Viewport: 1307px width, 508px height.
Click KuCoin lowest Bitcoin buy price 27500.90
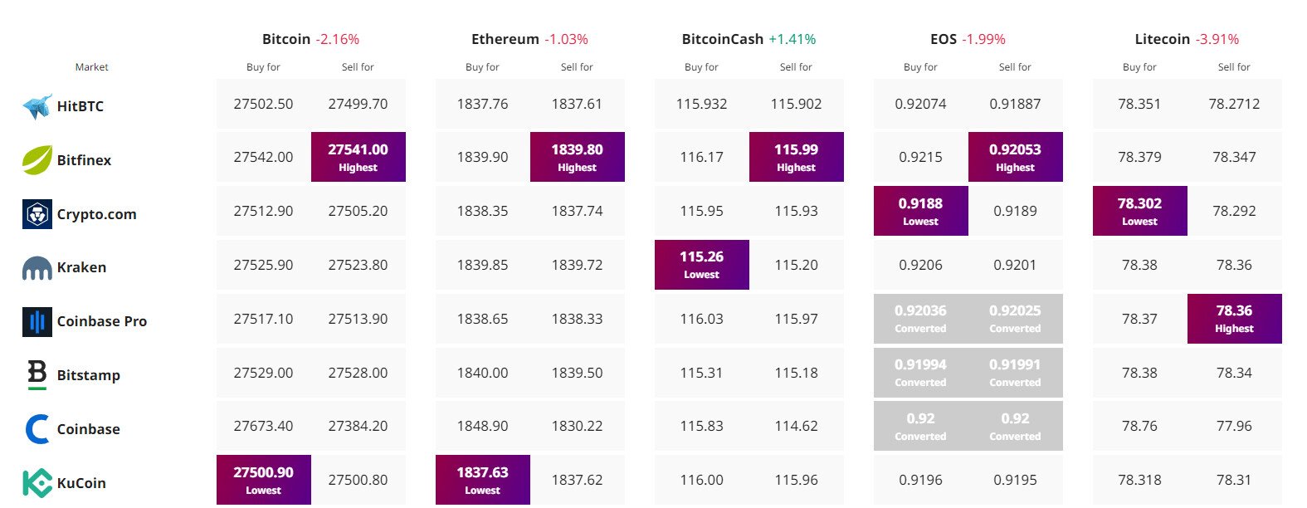point(263,480)
